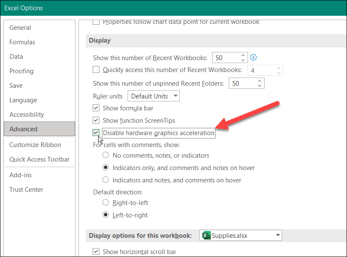Viewport: 347px width, 257px height.
Task: Select No comments, notes, or indicators
Action: pyautogui.click(x=105, y=156)
